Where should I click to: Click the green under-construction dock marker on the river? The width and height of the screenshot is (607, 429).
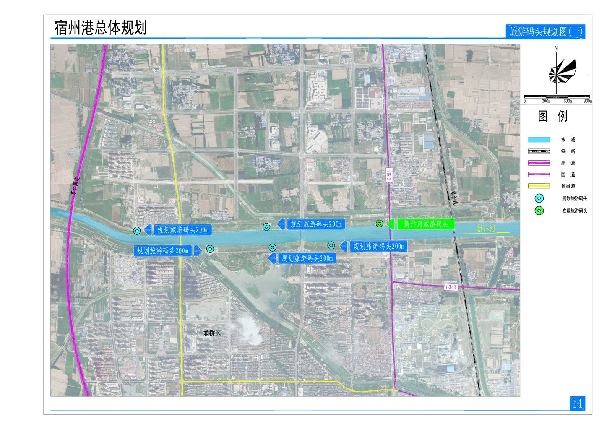click(x=379, y=224)
